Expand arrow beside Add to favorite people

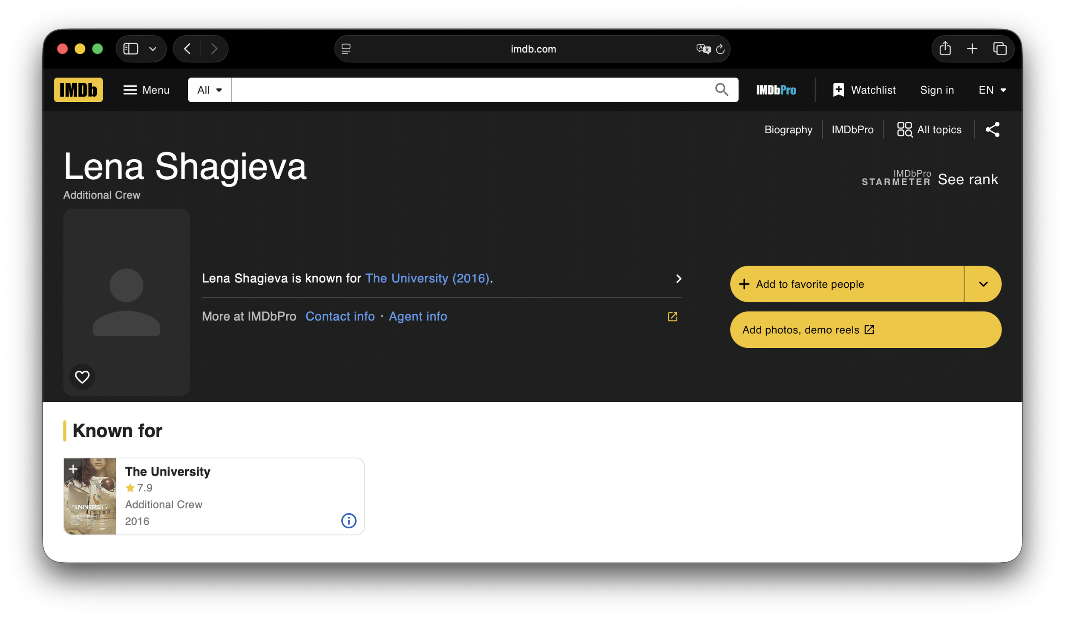pos(983,284)
